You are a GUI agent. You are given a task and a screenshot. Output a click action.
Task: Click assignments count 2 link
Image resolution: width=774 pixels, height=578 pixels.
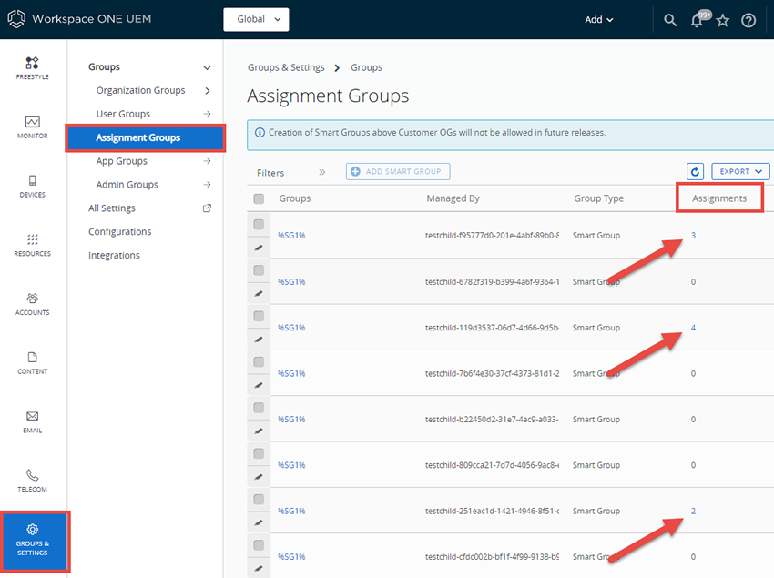coord(693,511)
